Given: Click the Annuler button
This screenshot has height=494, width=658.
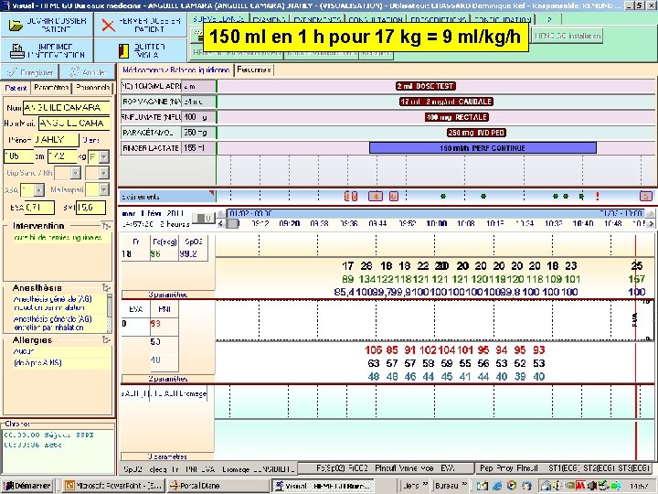Looking at the screenshot, I should [x=88, y=72].
